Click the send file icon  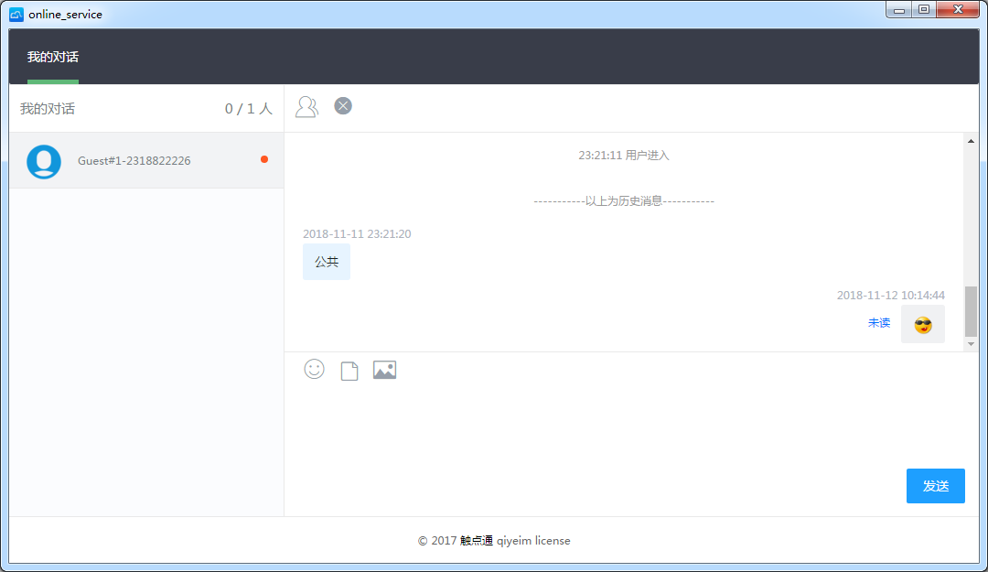click(349, 369)
